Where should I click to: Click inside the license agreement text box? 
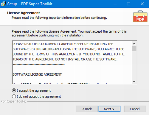pyautogui.click(x=72, y=62)
